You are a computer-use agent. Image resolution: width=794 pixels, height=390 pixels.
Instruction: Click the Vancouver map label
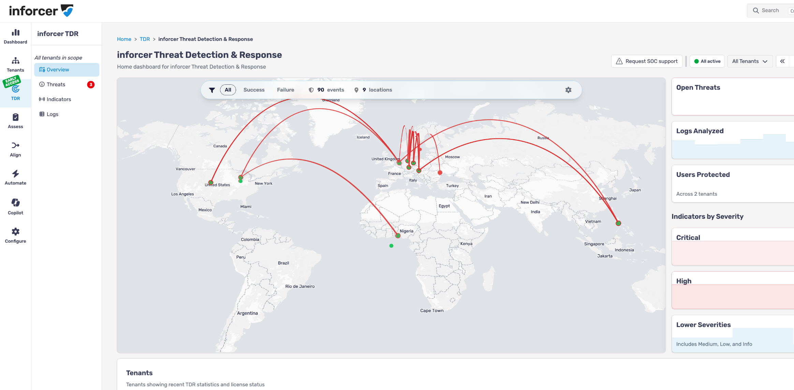pyautogui.click(x=186, y=169)
